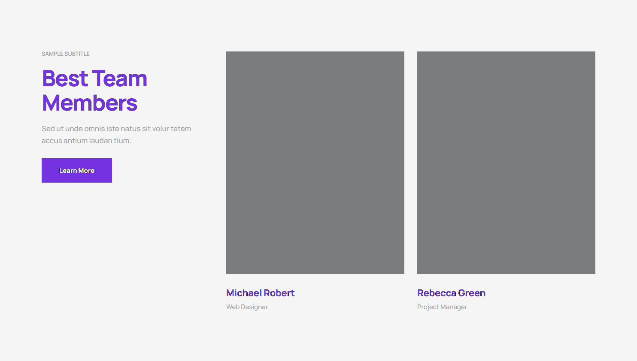Select the photo placeholder above Rebecca Green

coord(506,162)
